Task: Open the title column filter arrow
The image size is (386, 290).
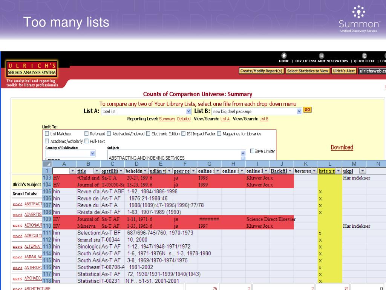Action: pos(97,171)
